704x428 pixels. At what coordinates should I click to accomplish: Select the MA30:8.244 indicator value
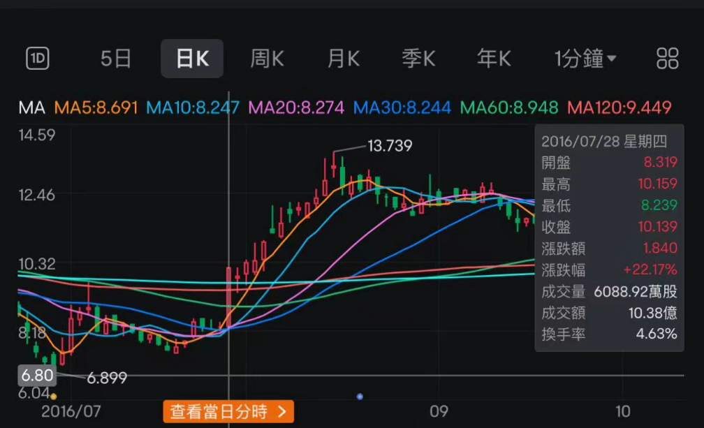(402, 108)
